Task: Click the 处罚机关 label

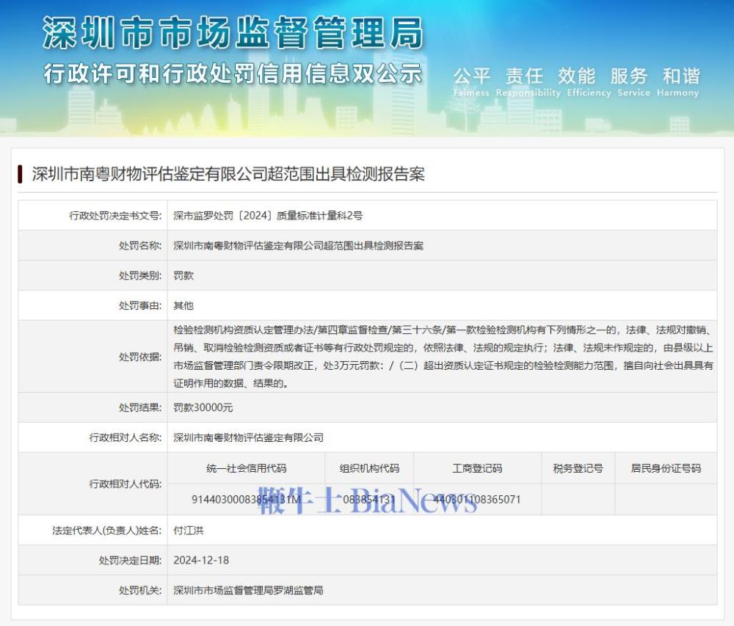Action: [x=140, y=591]
